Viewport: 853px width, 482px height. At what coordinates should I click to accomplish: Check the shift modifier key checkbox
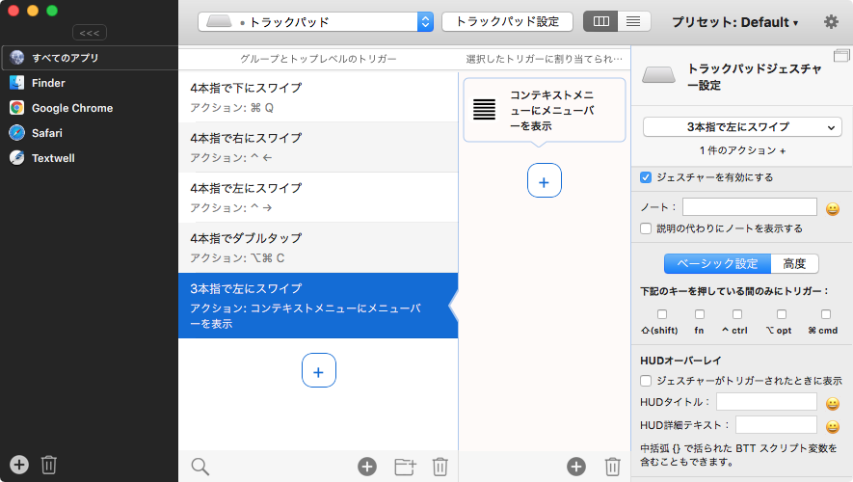[x=662, y=314]
